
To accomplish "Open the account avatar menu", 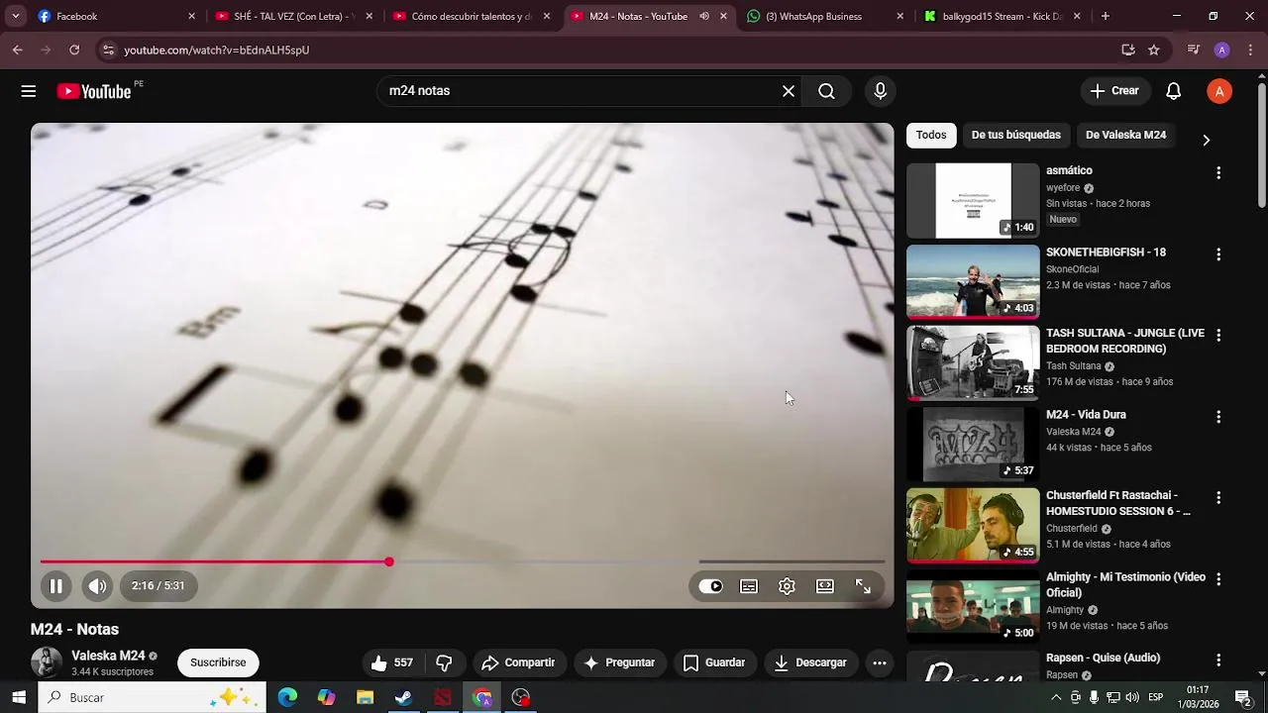I will (x=1219, y=91).
